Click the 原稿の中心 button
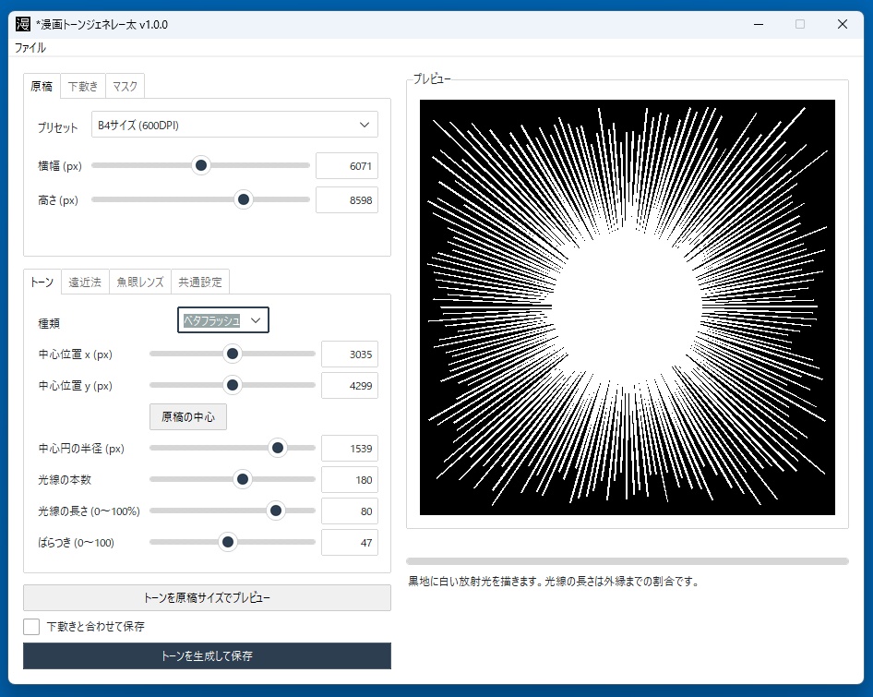This screenshot has height=697, width=873. [x=188, y=416]
